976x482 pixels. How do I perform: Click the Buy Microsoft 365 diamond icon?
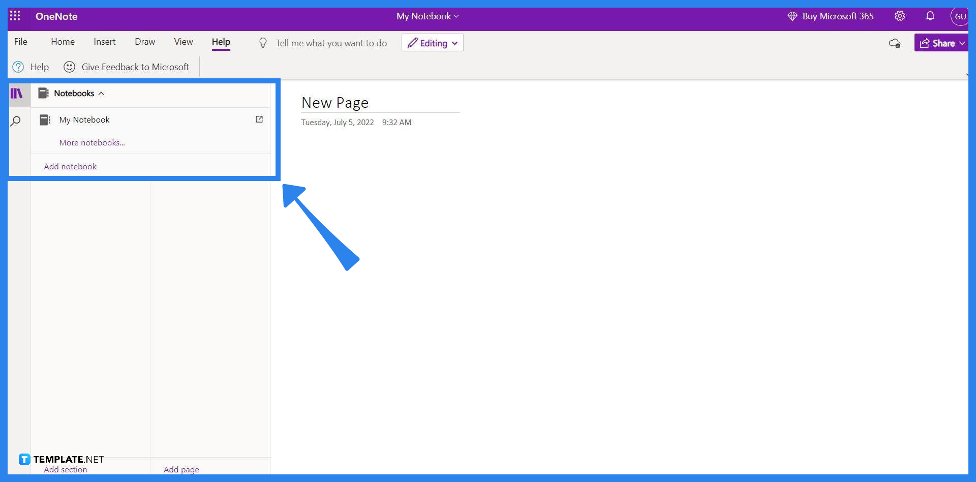792,16
